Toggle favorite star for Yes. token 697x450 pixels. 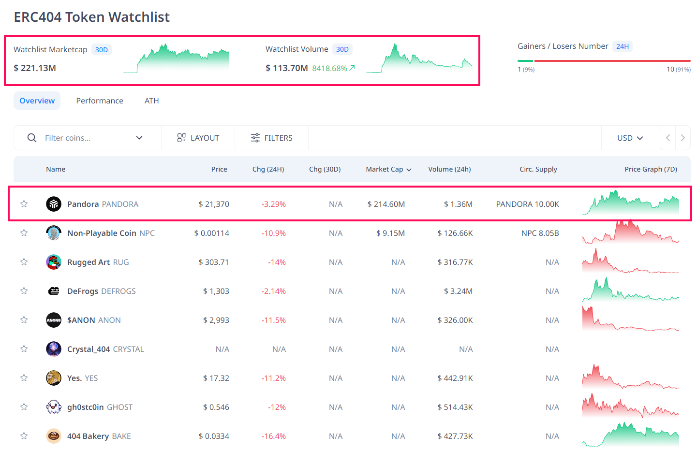tap(24, 378)
